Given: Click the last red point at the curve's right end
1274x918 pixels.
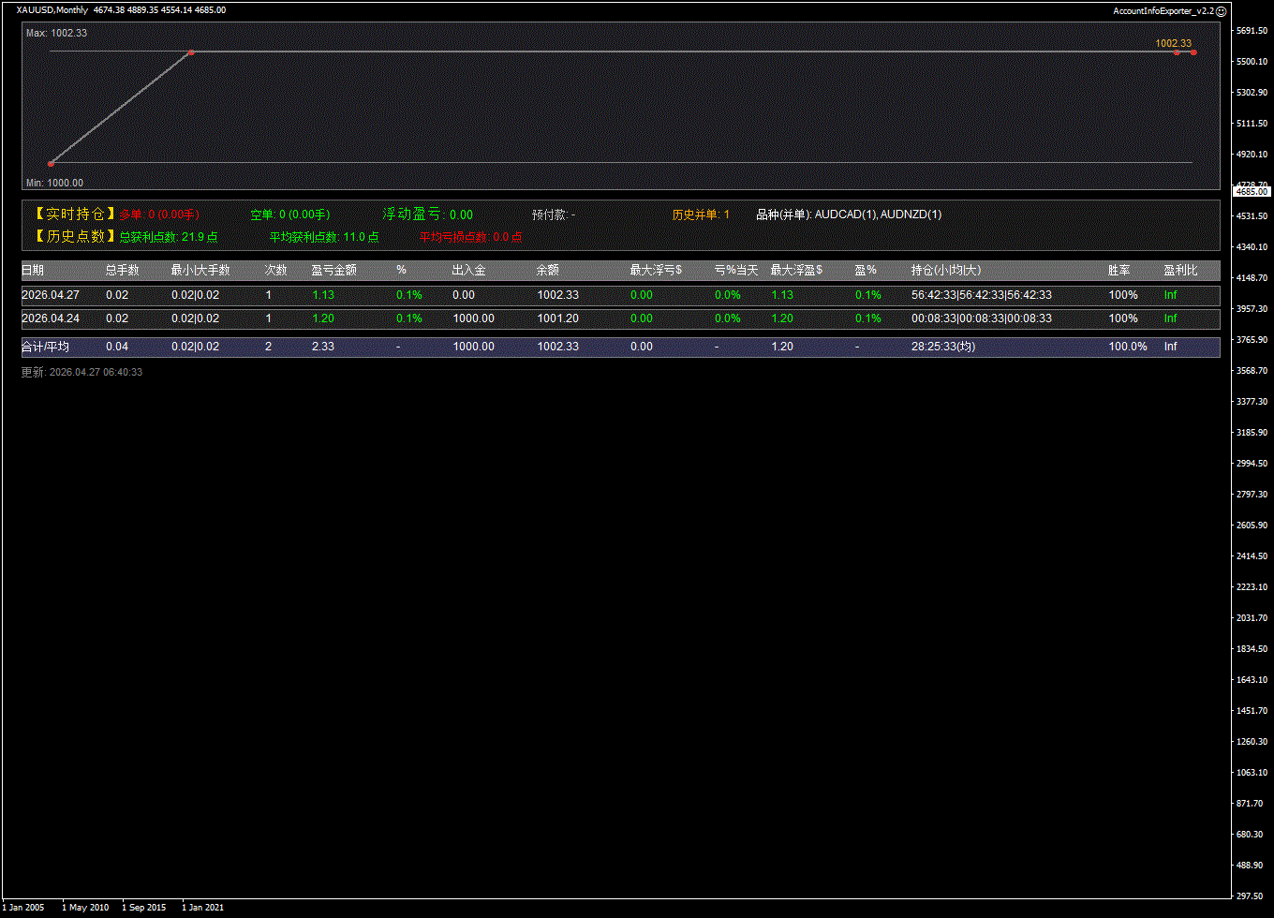Looking at the screenshot, I should click(x=1193, y=52).
